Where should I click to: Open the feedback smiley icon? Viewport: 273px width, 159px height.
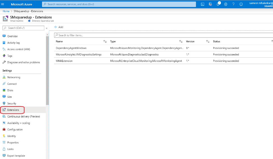[x=241, y=4]
